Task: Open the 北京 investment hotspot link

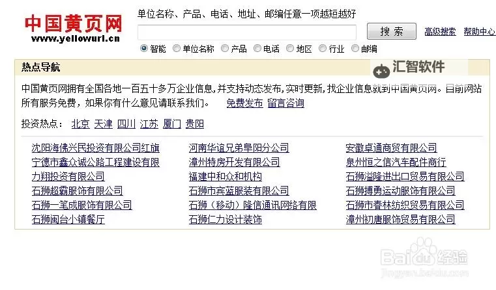Action: [81, 124]
